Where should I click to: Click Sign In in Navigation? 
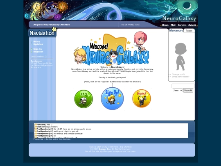click(38, 49)
